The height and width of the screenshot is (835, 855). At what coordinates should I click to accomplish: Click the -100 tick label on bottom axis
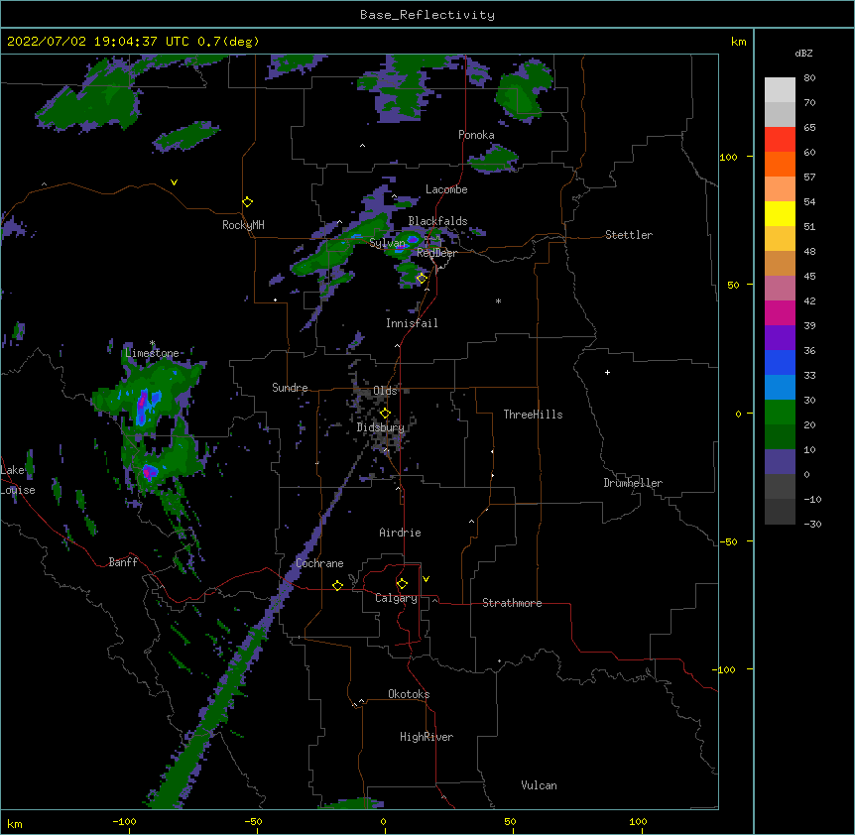point(124,821)
